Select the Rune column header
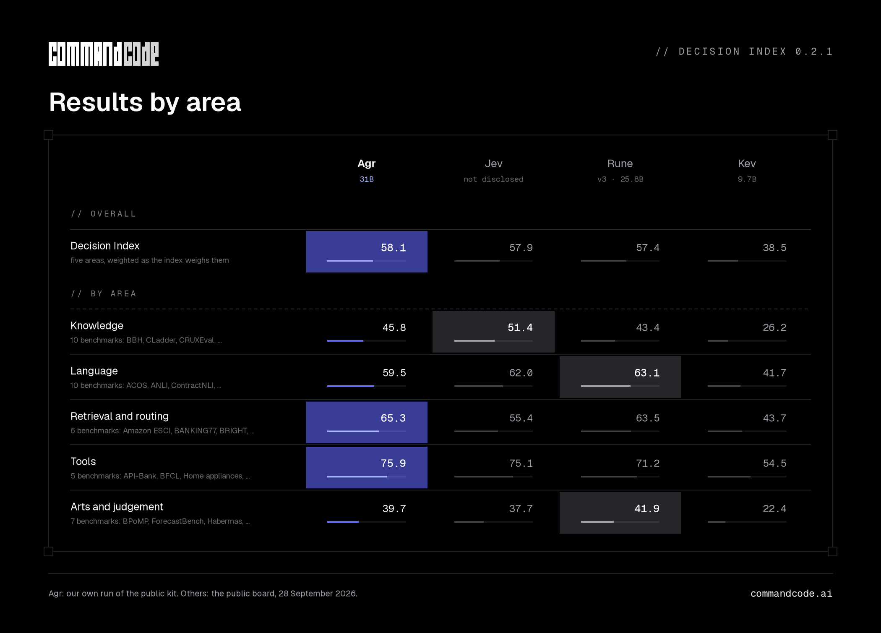This screenshot has height=633, width=881. coord(620,163)
